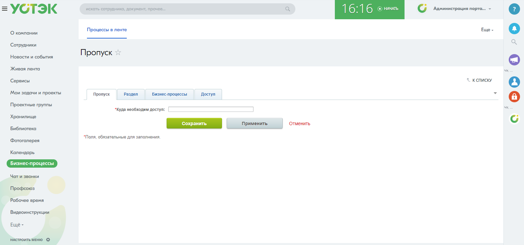
Task: Switch to Процессы в ленте tab
Action: pos(107,30)
